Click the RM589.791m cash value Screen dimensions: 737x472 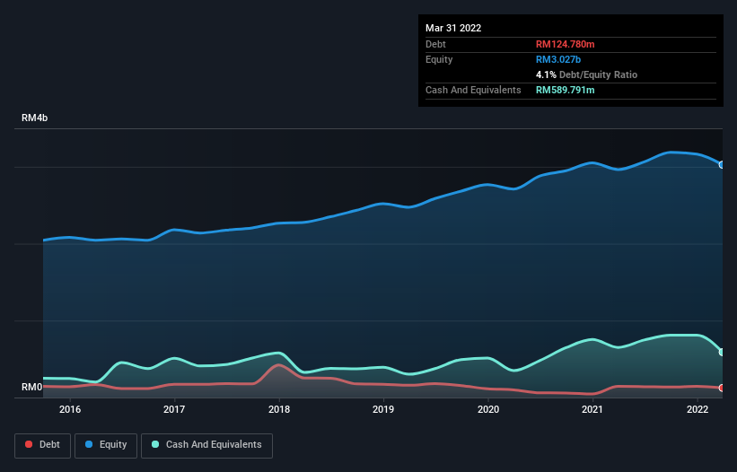(565, 90)
